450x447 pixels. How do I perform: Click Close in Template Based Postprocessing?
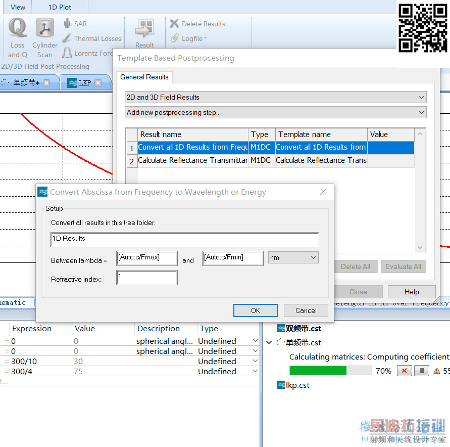358,292
